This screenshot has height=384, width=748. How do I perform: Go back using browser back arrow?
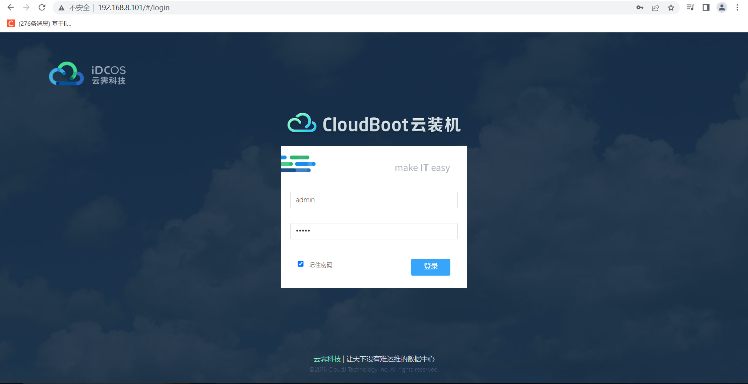click(11, 7)
